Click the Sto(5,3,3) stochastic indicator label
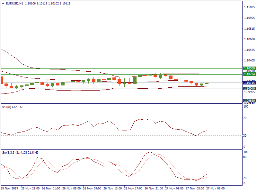 tap(9, 153)
